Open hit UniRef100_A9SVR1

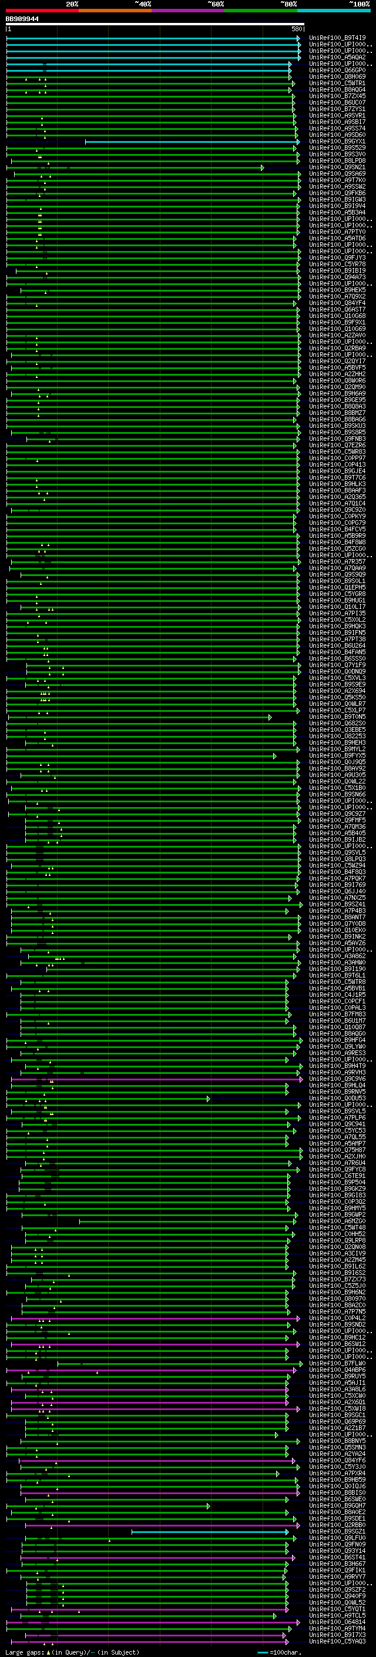click(337, 115)
